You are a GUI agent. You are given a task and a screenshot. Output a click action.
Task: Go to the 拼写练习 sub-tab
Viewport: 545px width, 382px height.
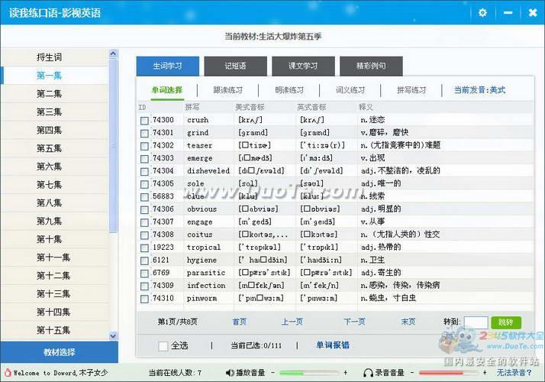411,90
